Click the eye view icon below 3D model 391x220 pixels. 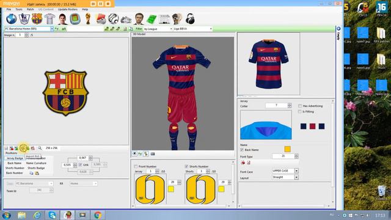(x=134, y=154)
